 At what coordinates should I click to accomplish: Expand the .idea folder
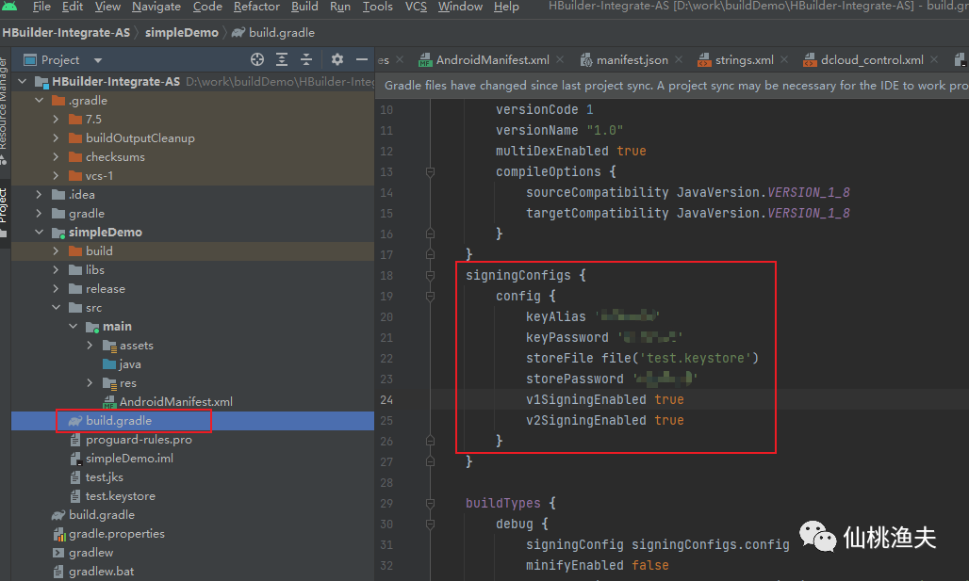tap(40, 195)
